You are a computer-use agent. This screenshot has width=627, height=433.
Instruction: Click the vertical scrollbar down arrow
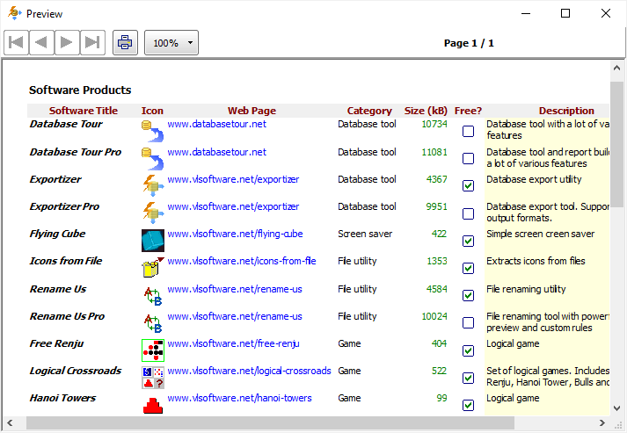(x=617, y=408)
